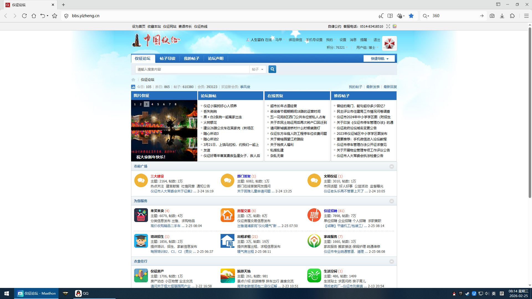Click 退出 to log out
The height and width of the screenshot is (299, 532).
(377, 40)
